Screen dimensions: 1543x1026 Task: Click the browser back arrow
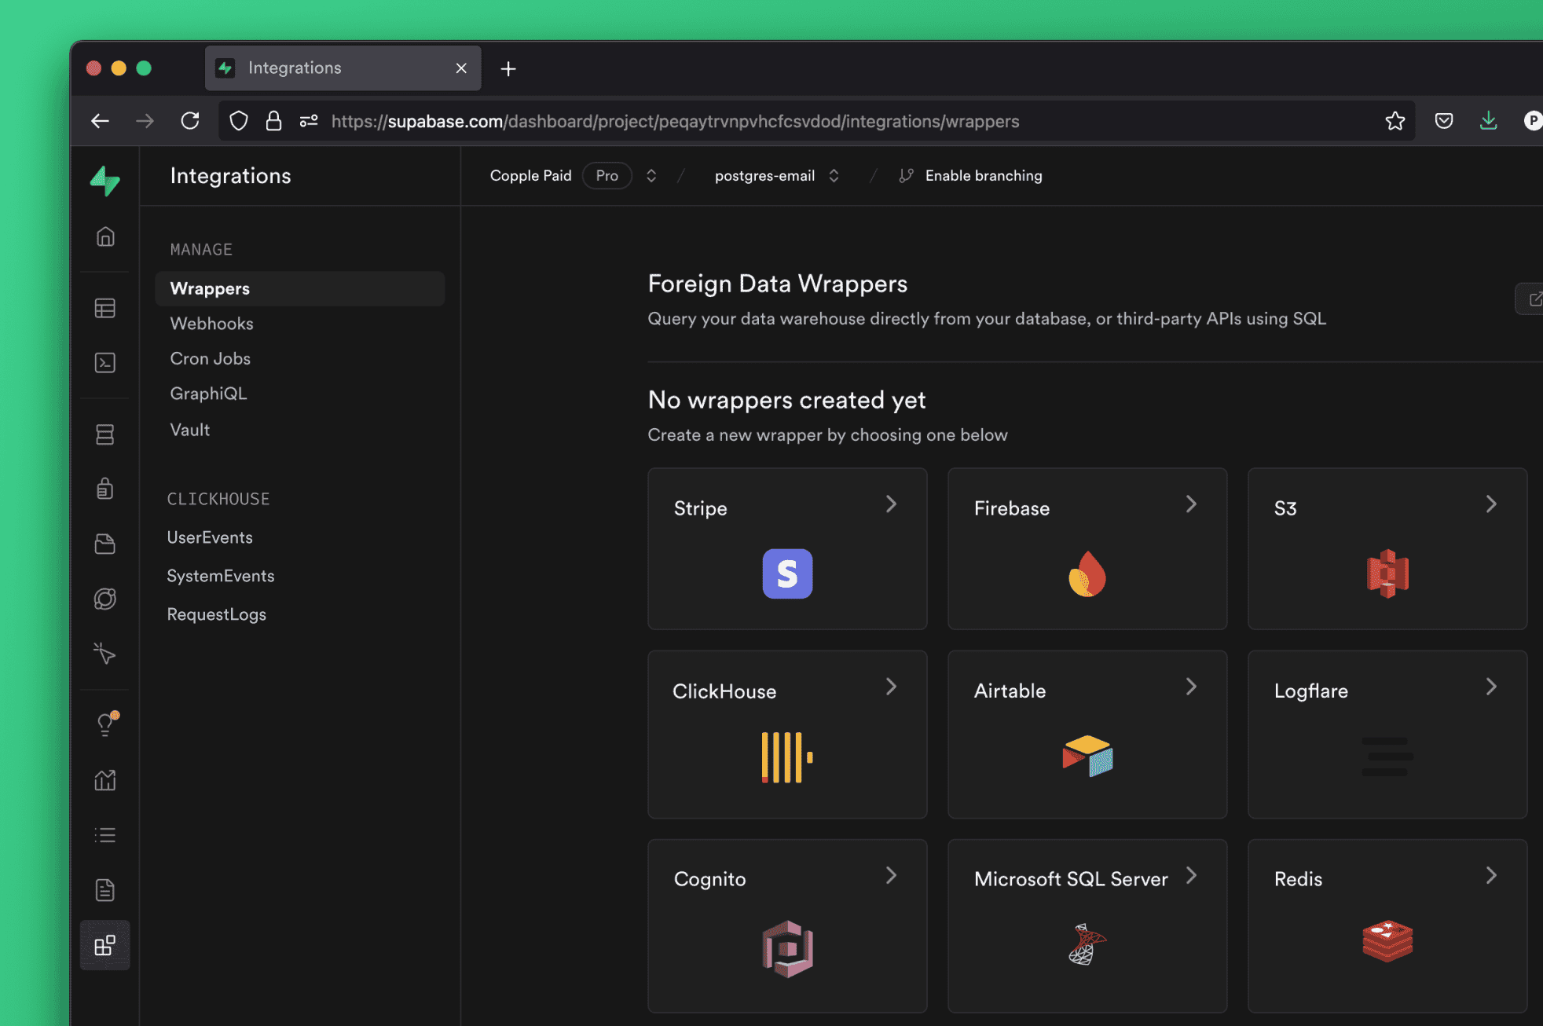click(x=100, y=121)
